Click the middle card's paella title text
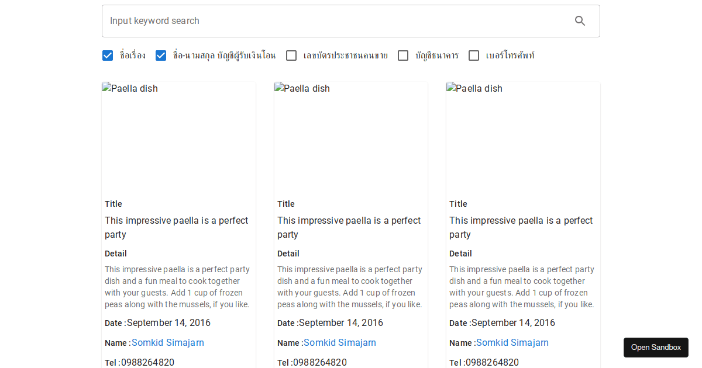 click(x=349, y=227)
